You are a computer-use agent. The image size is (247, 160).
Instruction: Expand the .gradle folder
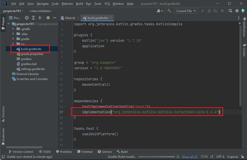[x=13, y=29]
